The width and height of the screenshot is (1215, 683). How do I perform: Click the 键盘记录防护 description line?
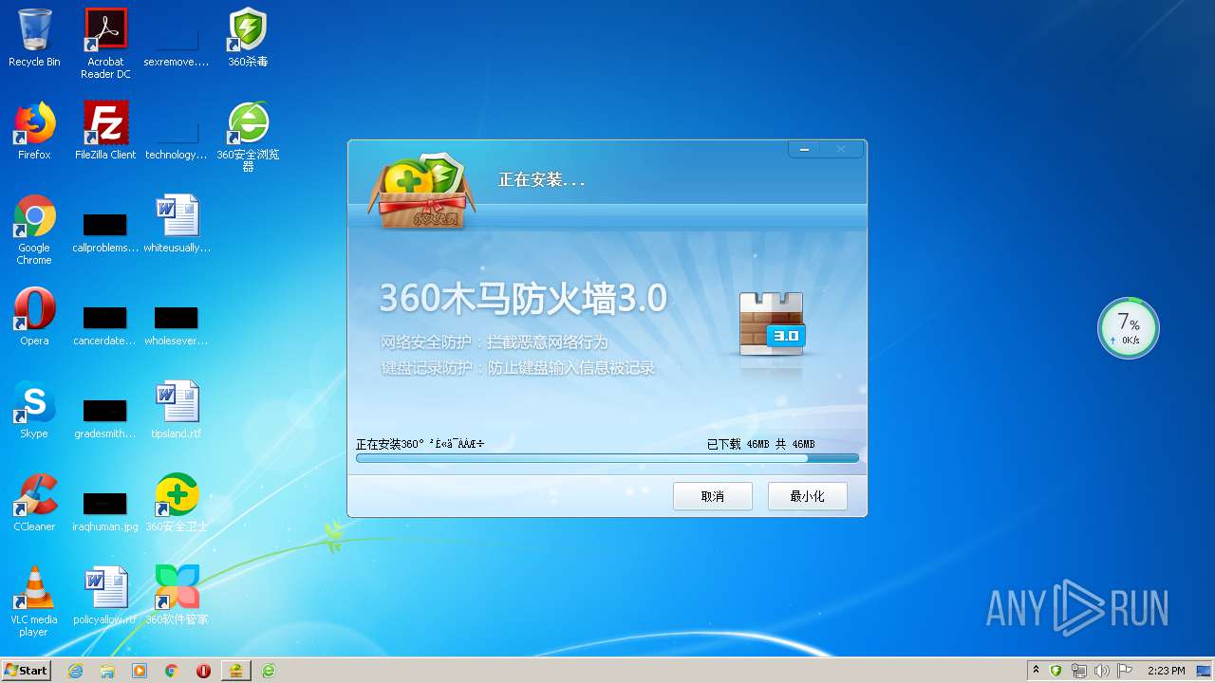click(x=517, y=368)
